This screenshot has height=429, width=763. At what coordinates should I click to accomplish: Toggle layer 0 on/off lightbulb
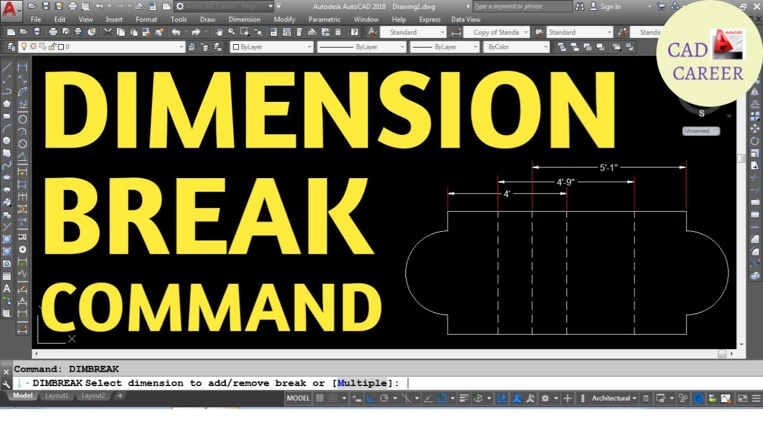click(x=24, y=46)
